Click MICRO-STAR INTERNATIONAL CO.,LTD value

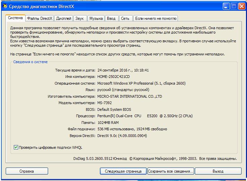(130, 96)
